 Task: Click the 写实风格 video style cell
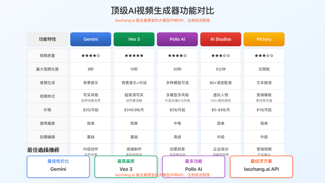click(91, 96)
